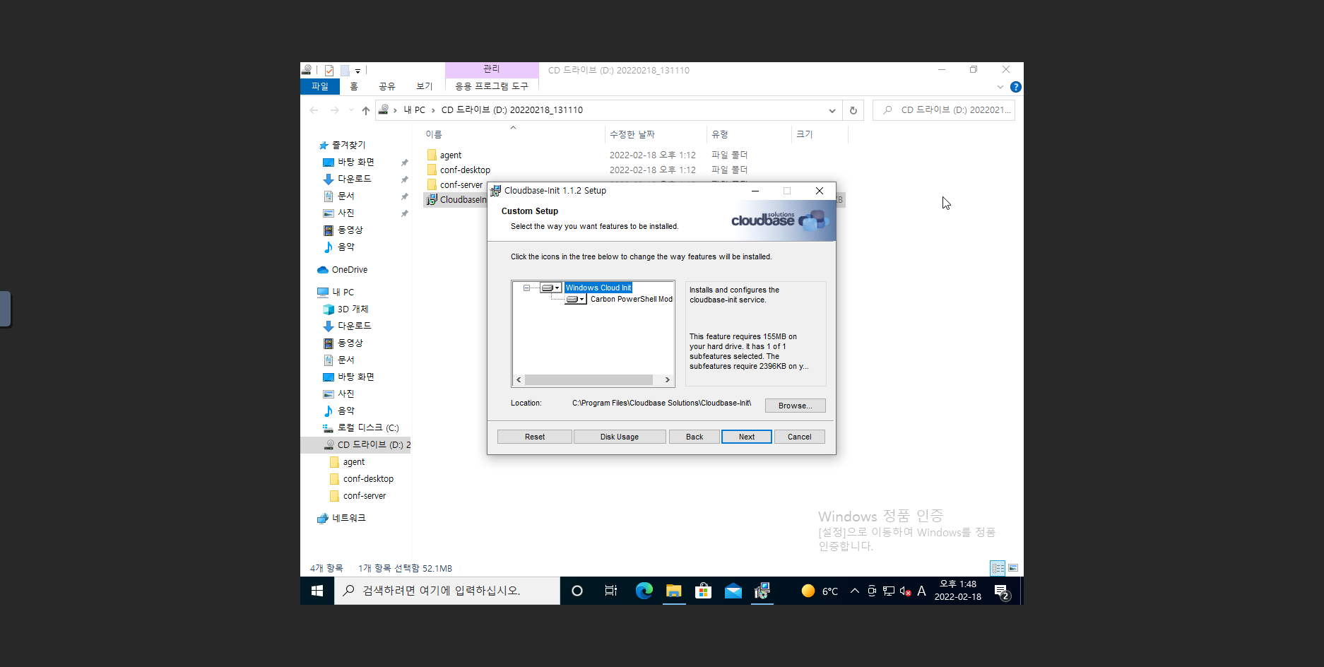Click the Explorer up-directory arrow

click(x=365, y=110)
